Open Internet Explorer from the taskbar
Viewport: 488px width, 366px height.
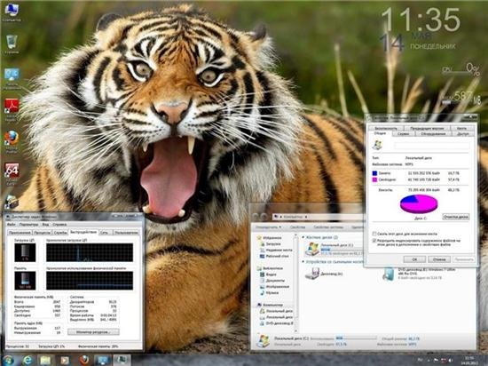tap(28, 360)
